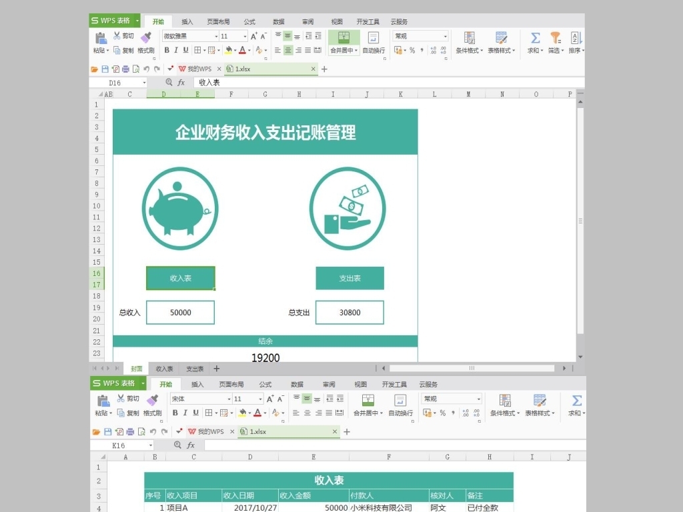Click the red font color A in 宋体 window
Image resolution: width=683 pixels, height=512 pixels.
point(257,413)
